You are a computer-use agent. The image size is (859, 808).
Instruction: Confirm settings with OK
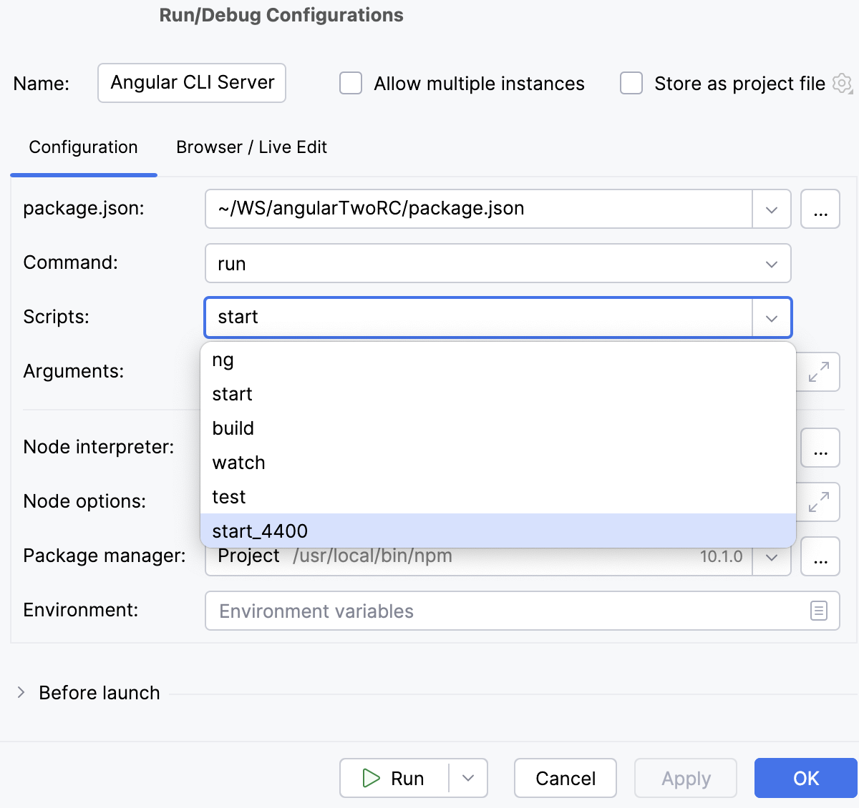806,778
